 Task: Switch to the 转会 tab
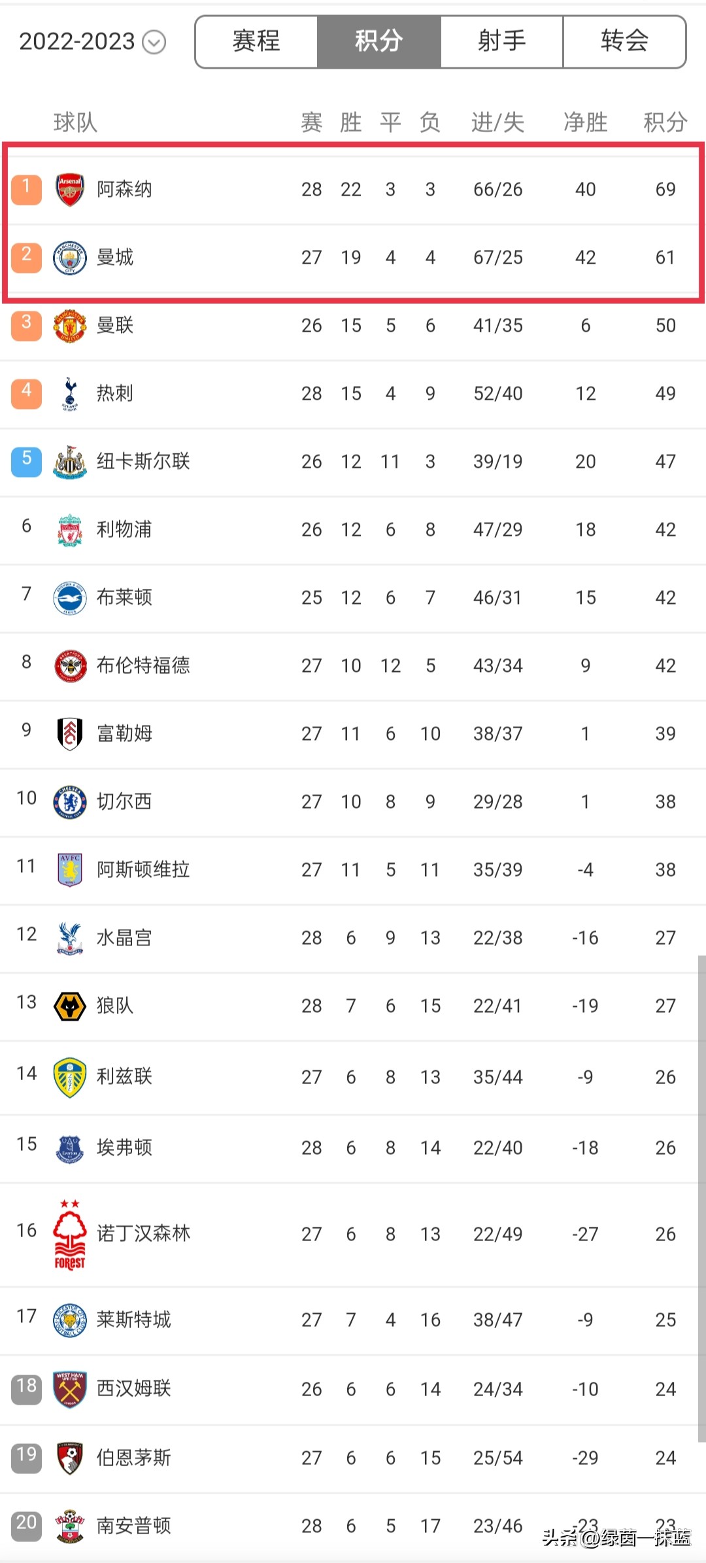point(624,42)
